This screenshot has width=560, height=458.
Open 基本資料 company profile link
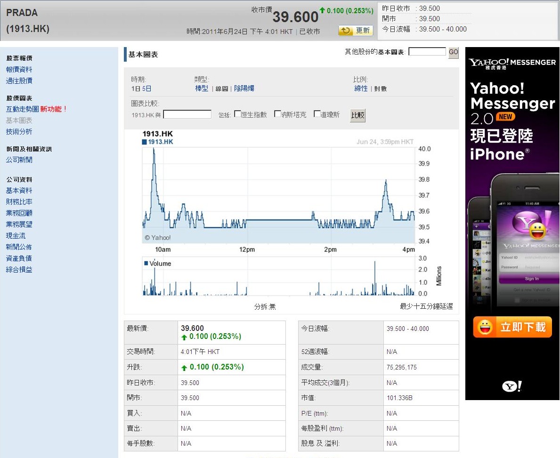coord(19,191)
